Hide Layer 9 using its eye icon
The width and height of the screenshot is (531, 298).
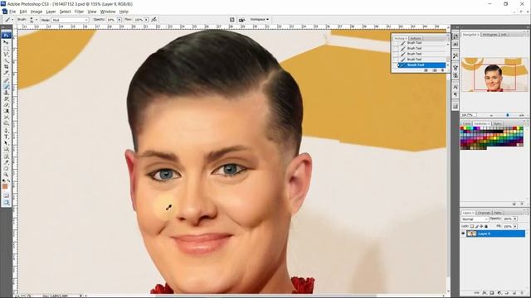click(463, 233)
